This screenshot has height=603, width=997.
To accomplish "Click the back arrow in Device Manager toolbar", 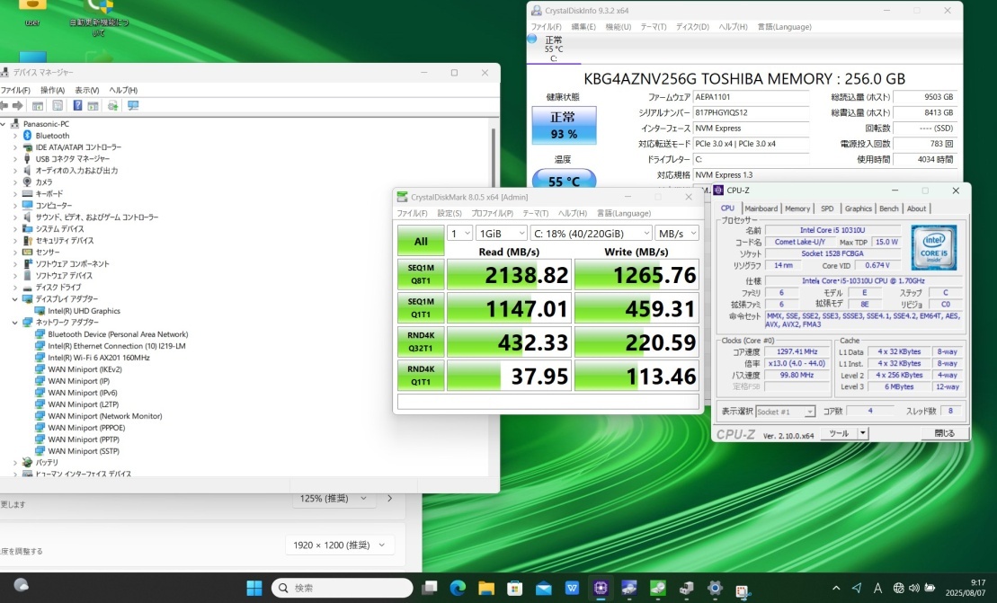I will (3, 106).
